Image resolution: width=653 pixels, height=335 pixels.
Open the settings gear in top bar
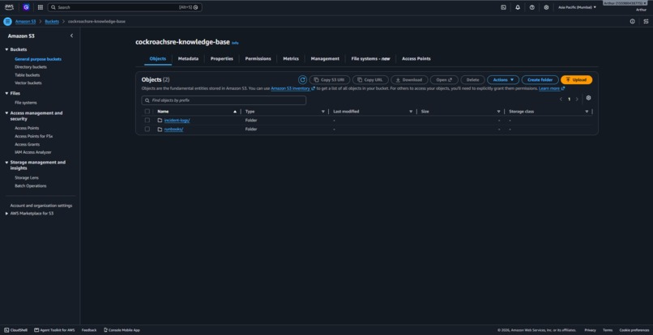tap(546, 7)
